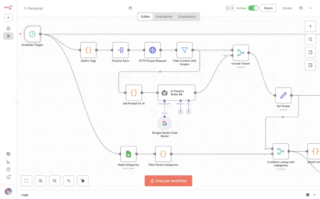320x199 pixels.
Task: Open the Evaluations tab
Action: [187, 17]
